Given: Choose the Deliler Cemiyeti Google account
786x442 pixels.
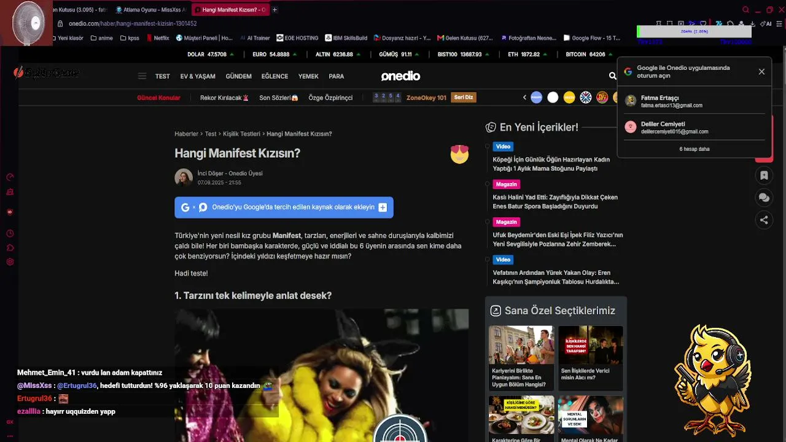Looking at the screenshot, I should click(x=694, y=127).
